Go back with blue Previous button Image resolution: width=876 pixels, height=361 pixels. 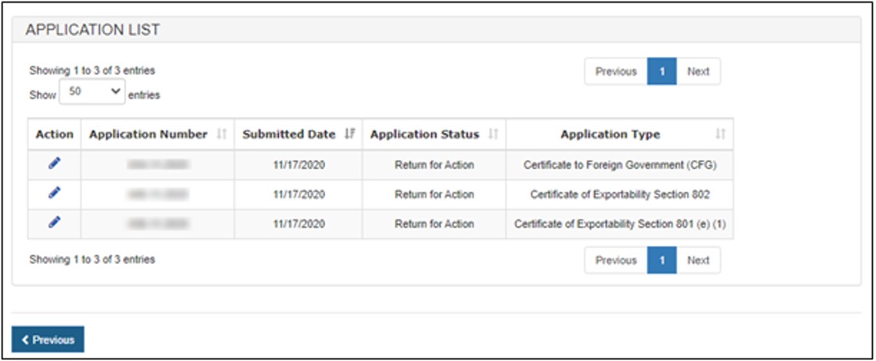coord(48,340)
